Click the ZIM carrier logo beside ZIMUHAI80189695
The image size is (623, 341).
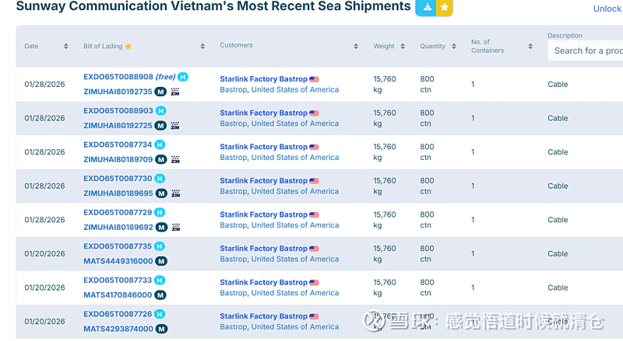click(x=175, y=193)
